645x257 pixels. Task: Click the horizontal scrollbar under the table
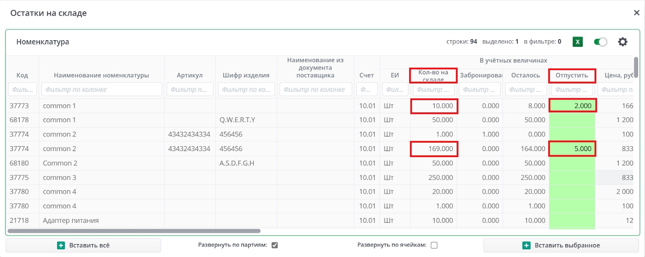[x=134, y=231]
